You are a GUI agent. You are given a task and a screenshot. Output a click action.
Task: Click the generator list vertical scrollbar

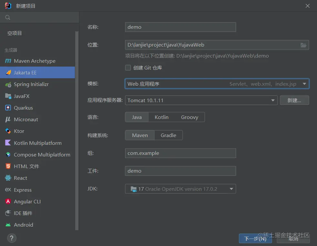(77, 131)
